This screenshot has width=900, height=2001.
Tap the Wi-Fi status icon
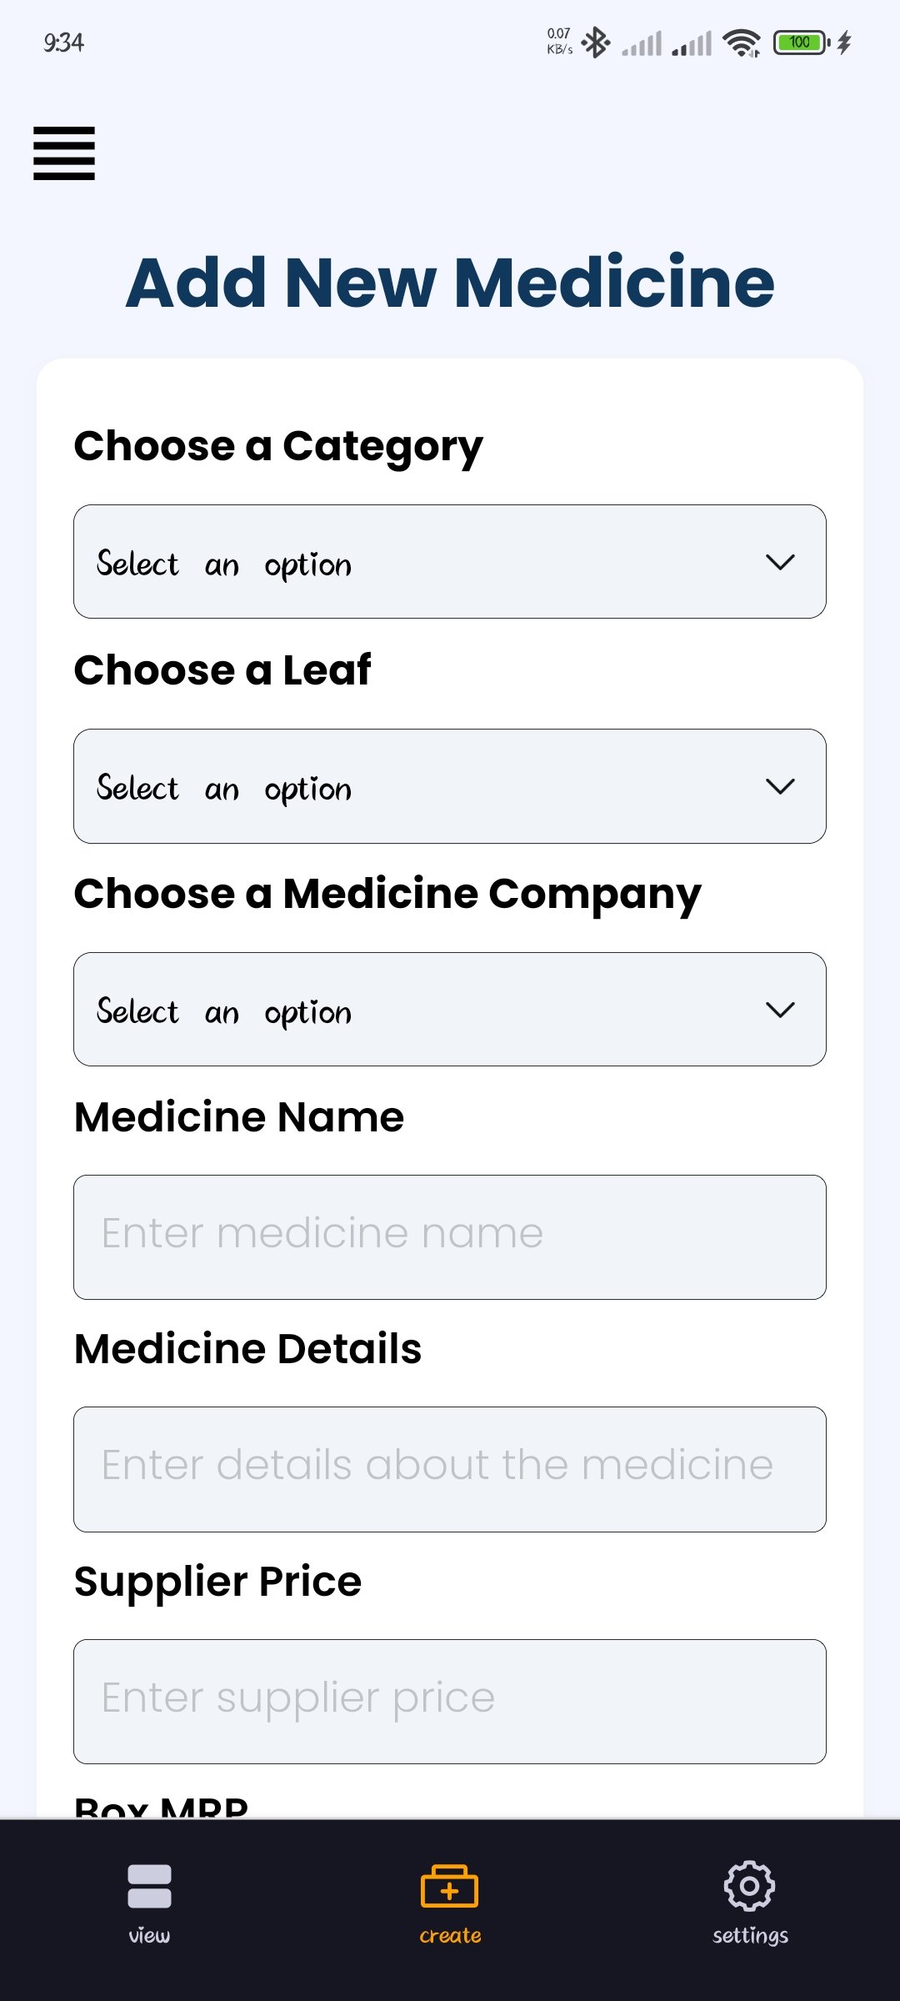click(741, 43)
